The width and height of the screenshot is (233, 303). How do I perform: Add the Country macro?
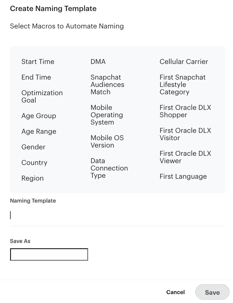tap(34, 163)
